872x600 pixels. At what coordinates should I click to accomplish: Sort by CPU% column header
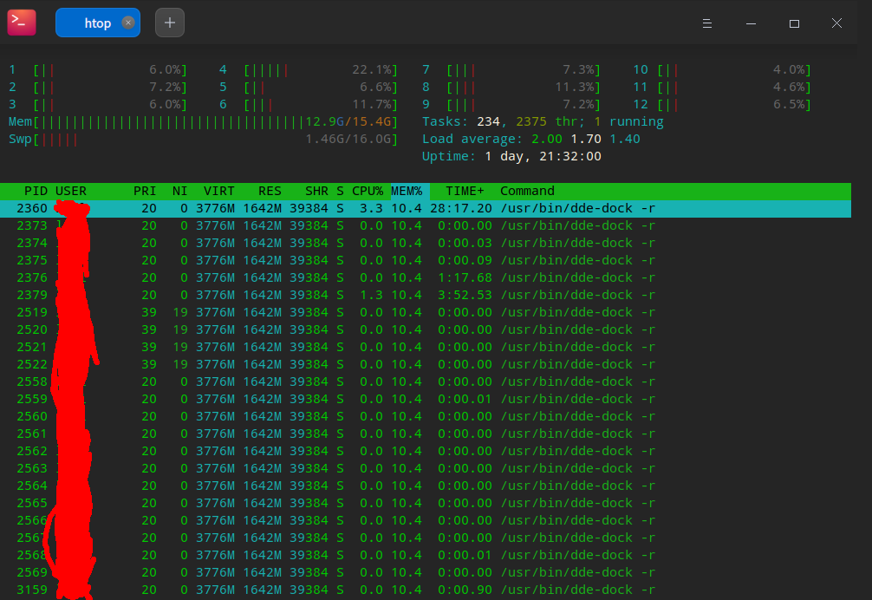click(x=367, y=192)
